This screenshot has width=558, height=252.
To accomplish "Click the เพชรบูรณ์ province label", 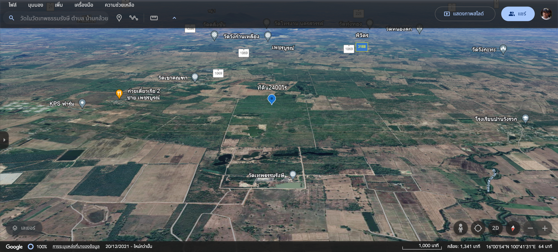I will [x=283, y=48].
